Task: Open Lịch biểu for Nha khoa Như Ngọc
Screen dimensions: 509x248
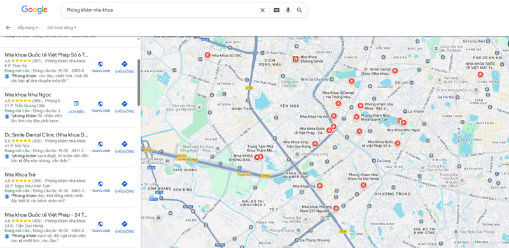Action: pyautogui.click(x=76, y=107)
